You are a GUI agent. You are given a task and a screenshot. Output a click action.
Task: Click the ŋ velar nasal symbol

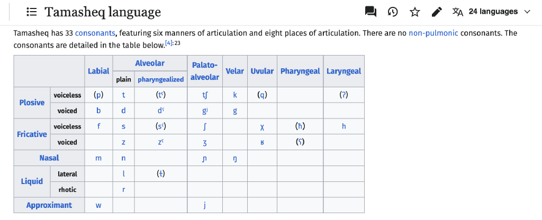click(x=235, y=158)
